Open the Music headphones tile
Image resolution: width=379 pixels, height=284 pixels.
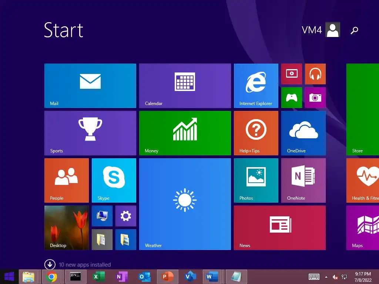point(315,74)
